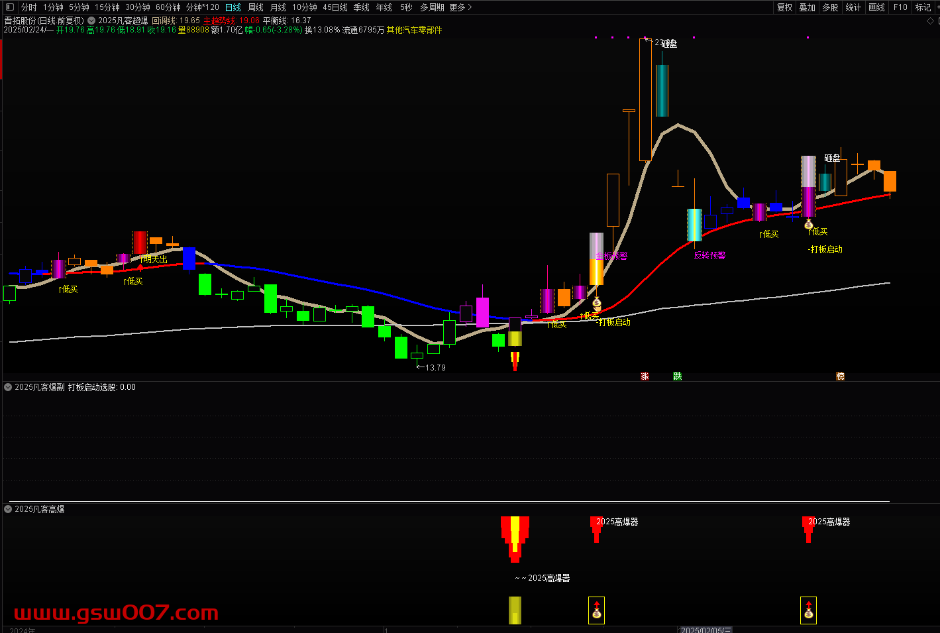Viewport: 940px width, 633px height.
Task: Open the F10 company info
Action: (900, 7)
